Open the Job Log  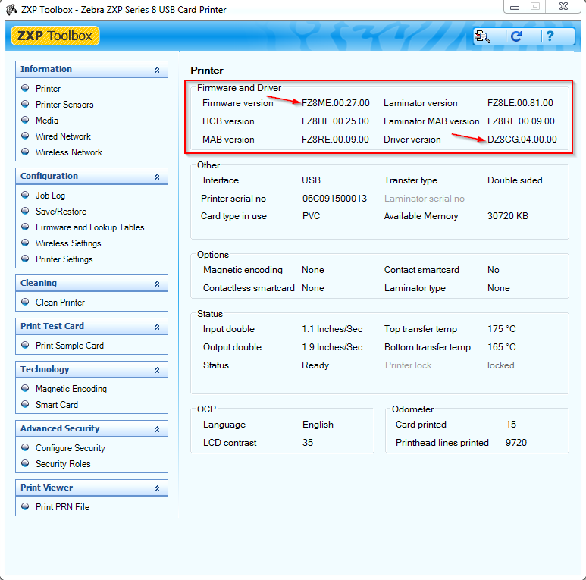click(x=50, y=196)
